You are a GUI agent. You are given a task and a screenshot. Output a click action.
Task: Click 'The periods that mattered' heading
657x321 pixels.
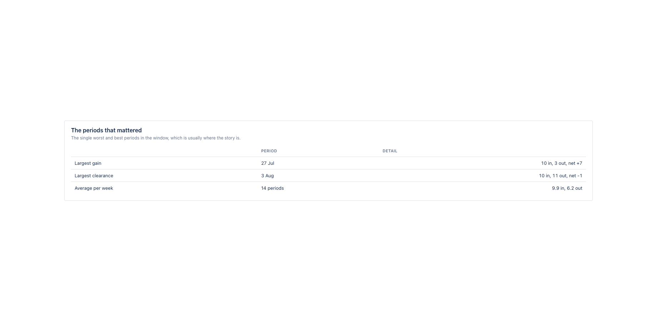pyautogui.click(x=106, y=131)
